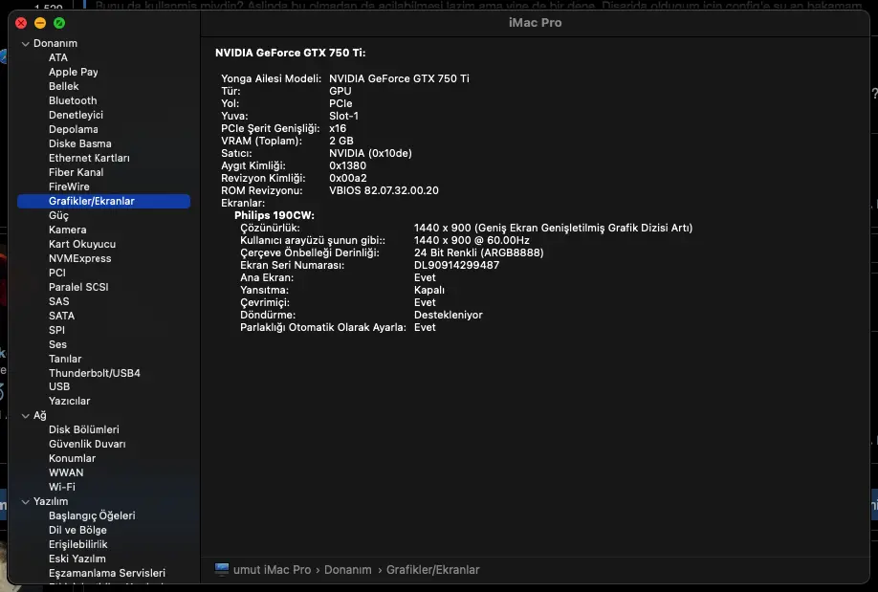The image size is (878, 592).
Task: Select Apple Pay in the sidebar
Action: 74,73
